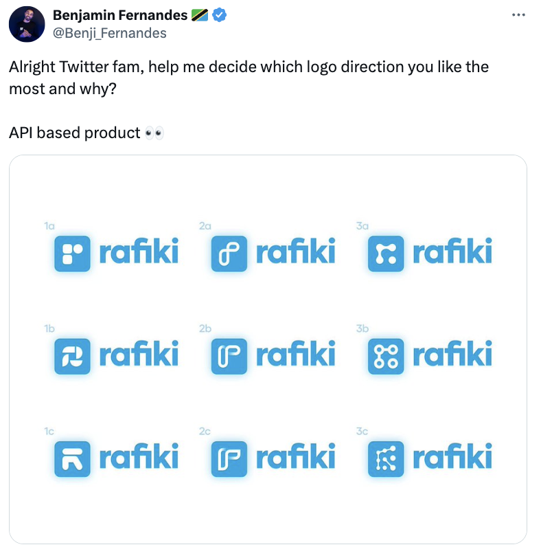Click the 3a variant label
The width and height of the screenshot is (541, 558).
point(364,225)
